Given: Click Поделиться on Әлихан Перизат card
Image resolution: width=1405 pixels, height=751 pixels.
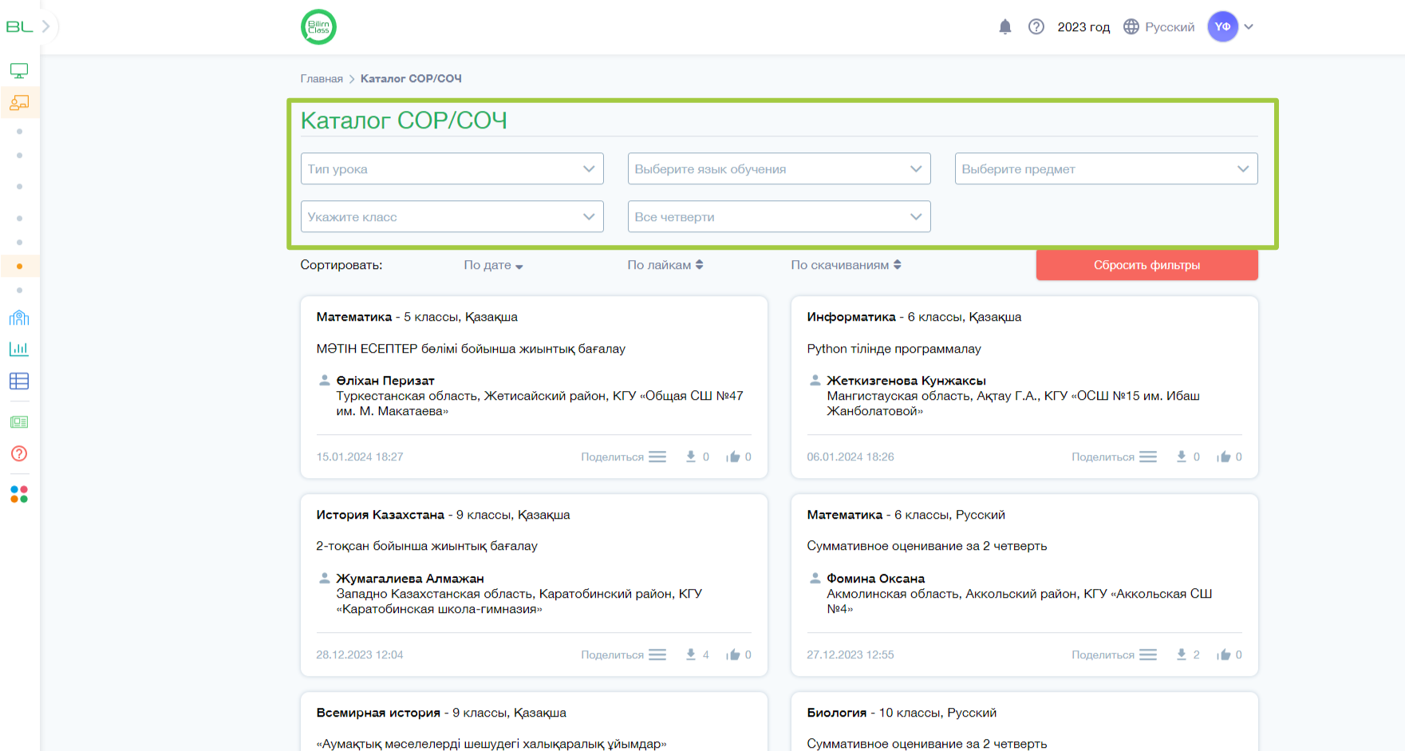Looking at the screenshot, I should (612, 457).
